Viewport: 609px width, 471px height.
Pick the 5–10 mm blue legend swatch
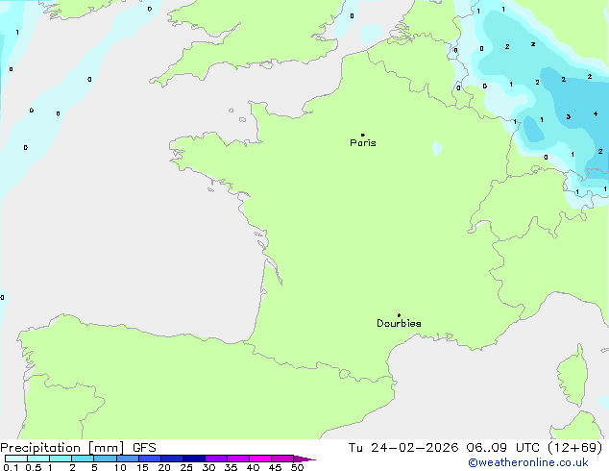106,459
